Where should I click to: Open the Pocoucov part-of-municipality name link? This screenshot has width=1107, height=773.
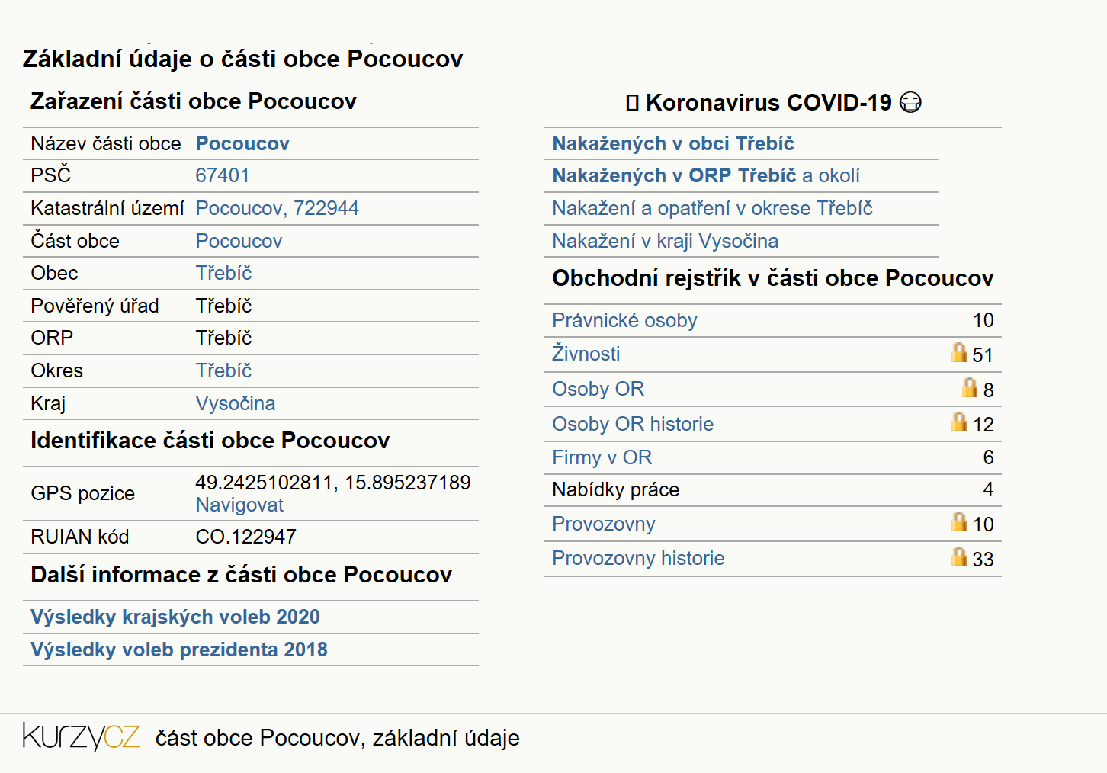(242, 143)
